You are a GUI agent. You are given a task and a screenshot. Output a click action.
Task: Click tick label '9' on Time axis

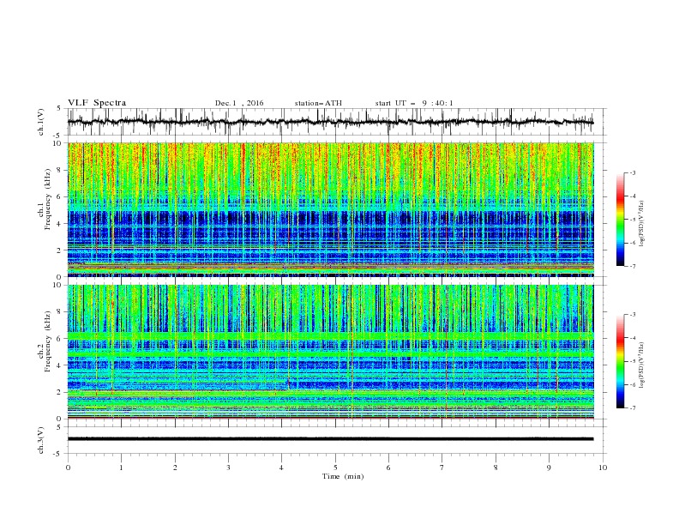click(549, 468)
